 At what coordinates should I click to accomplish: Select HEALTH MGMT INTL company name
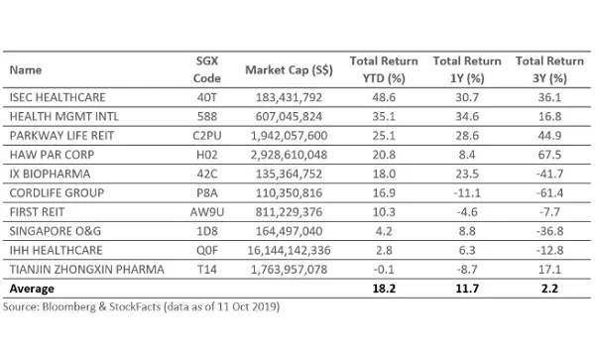(64, 116)
